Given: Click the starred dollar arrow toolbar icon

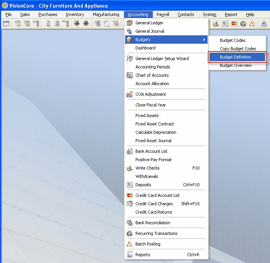Looking at the screenshot, I should click(x=76, y=24).
